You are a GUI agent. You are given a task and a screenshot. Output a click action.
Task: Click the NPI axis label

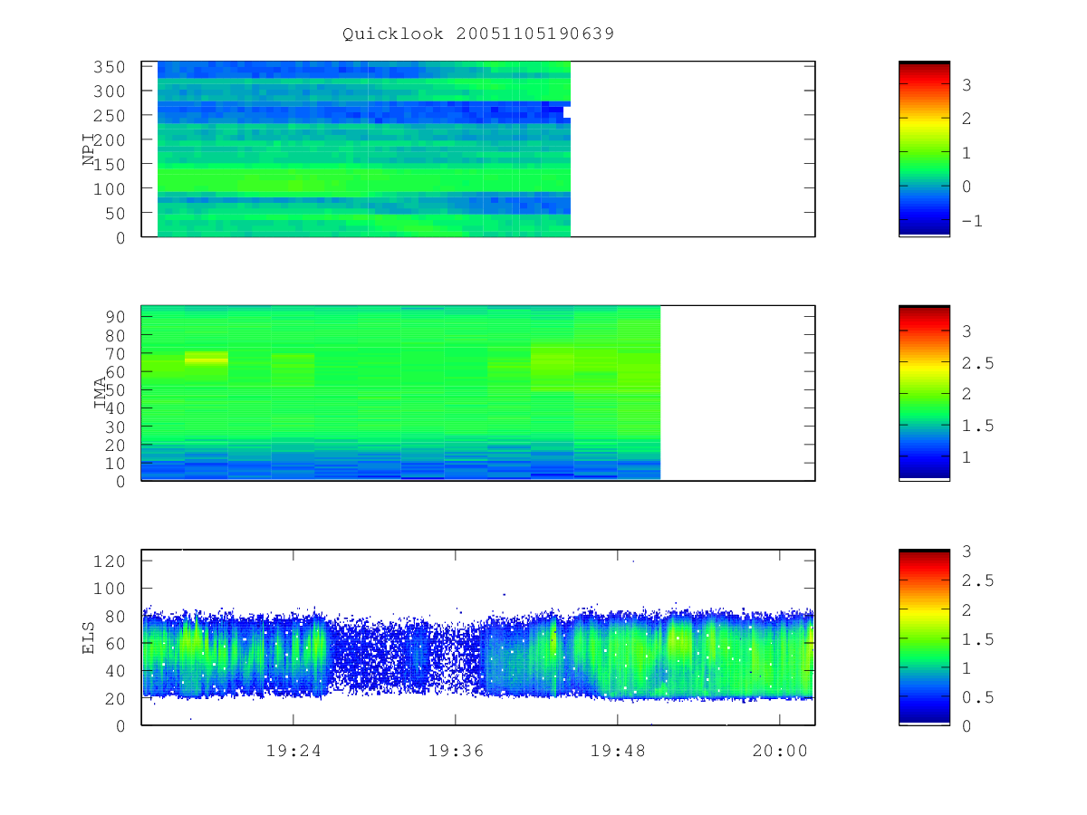pyautogui.click(x=89, y=149)
